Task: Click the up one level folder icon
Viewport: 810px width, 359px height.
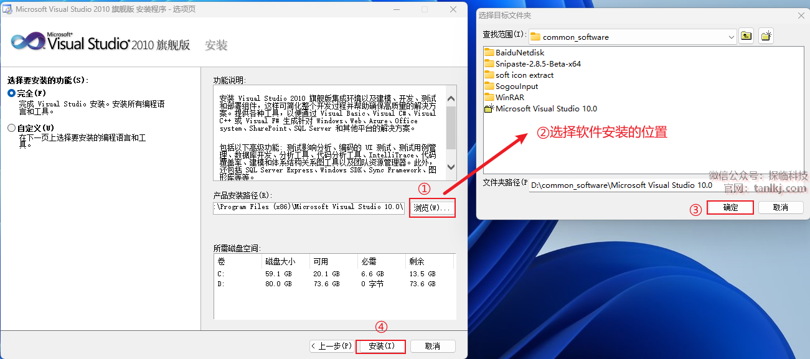Action: 746,36
